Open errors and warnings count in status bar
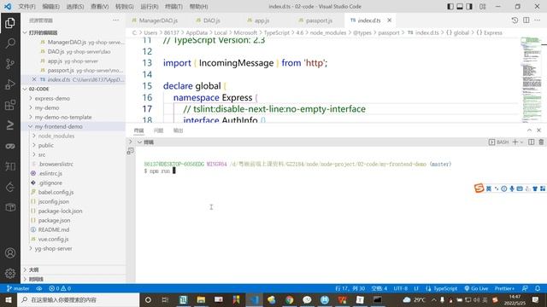The image size is (547, 307). point(60,288)
